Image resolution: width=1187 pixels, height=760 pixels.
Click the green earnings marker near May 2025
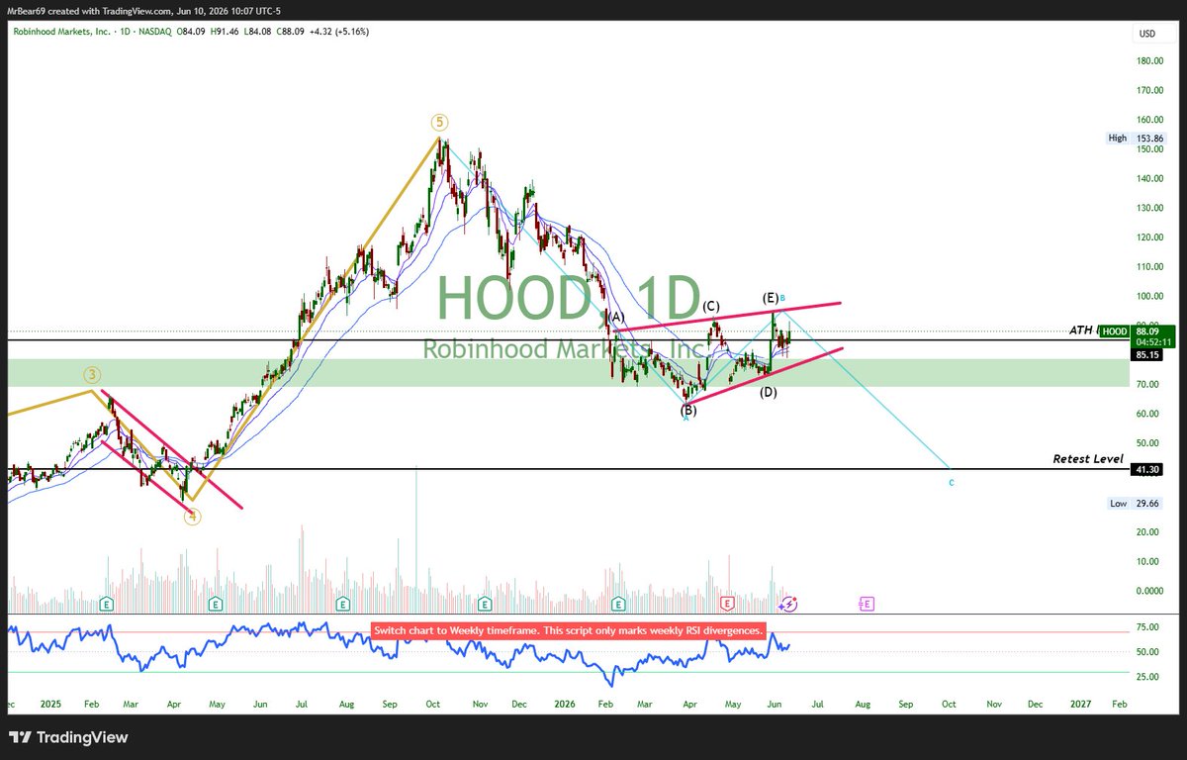tap(217, 603)
